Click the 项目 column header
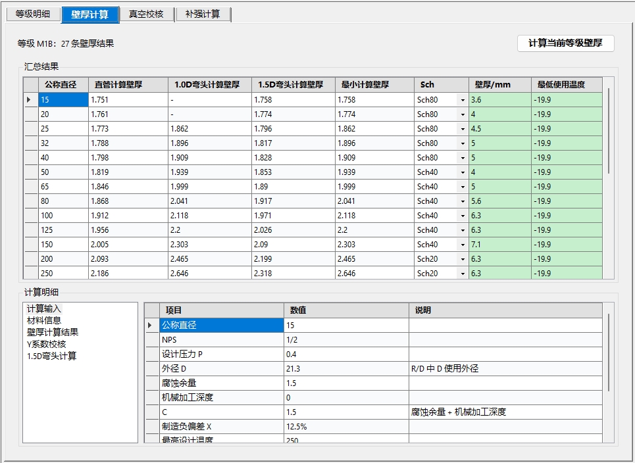 [222, 310]
